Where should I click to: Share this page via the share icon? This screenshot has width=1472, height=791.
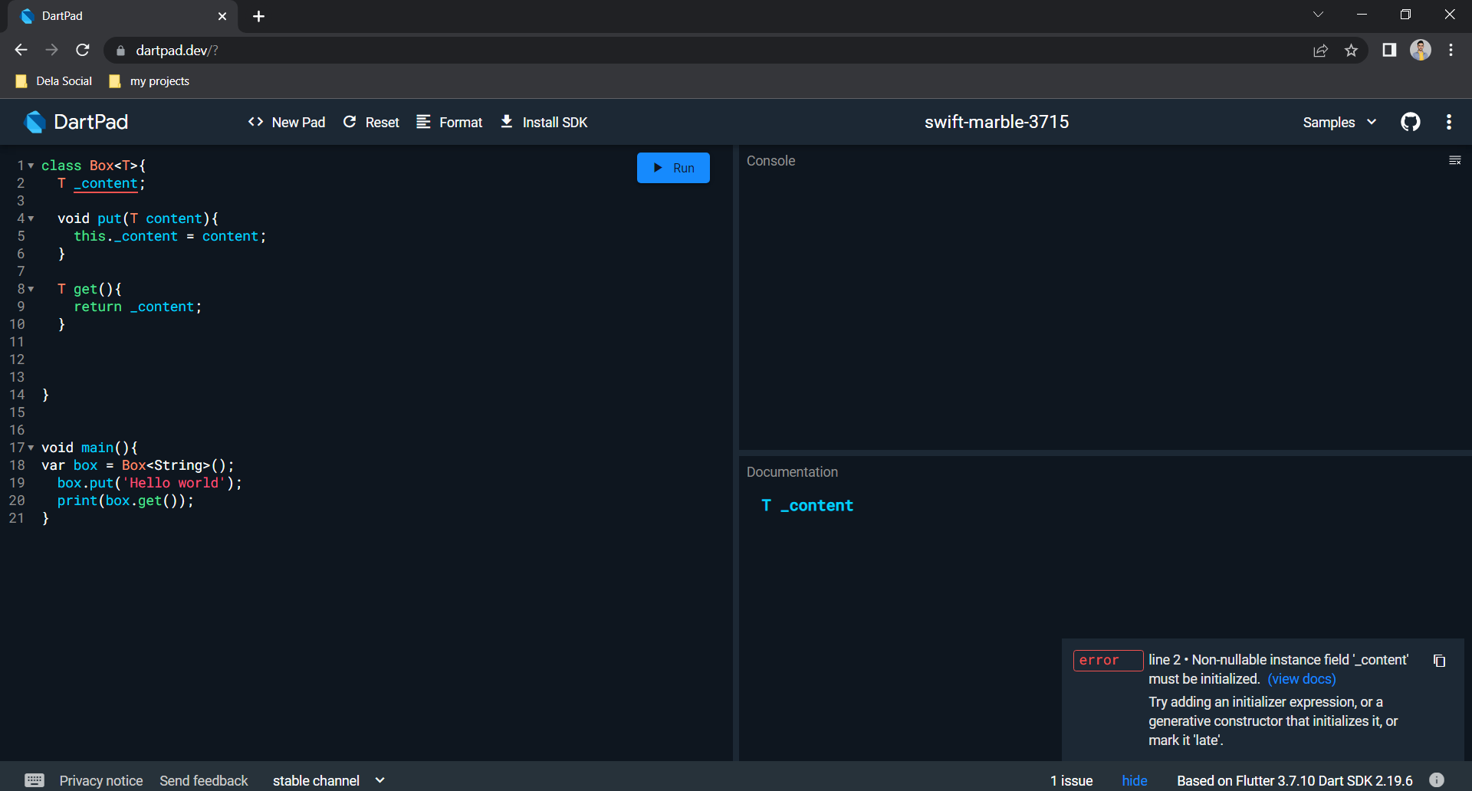[x=1320, y=51]
